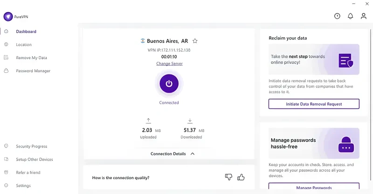Click the Security Progress shield icon
The height and width of the screenshot is (194, 373).
click(x=6, y=146)
